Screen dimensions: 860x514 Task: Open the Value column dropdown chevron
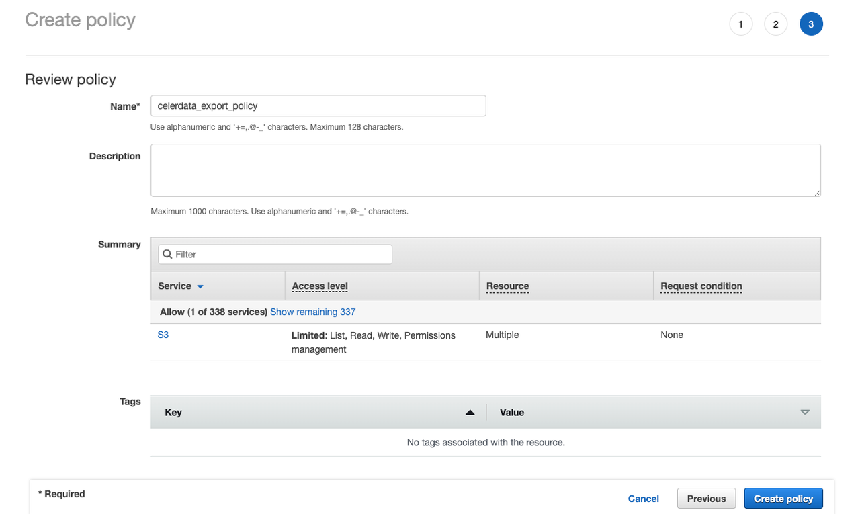804,412
